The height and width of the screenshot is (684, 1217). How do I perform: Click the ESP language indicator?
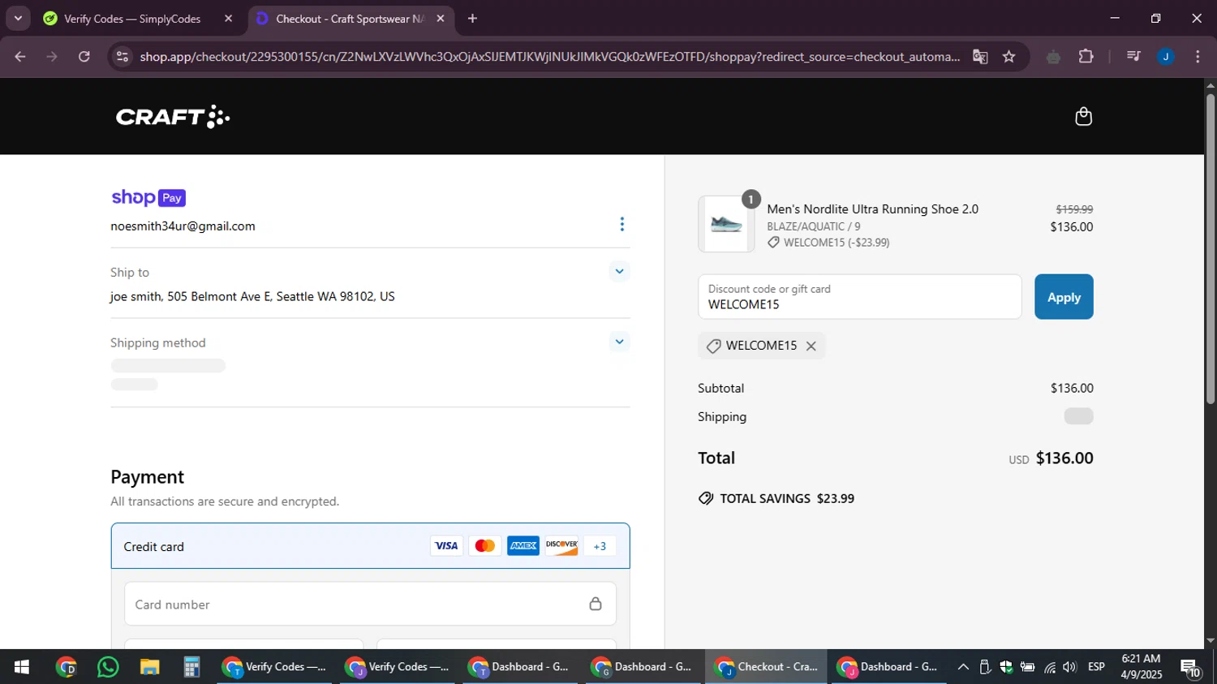[x=1096, y=667]
